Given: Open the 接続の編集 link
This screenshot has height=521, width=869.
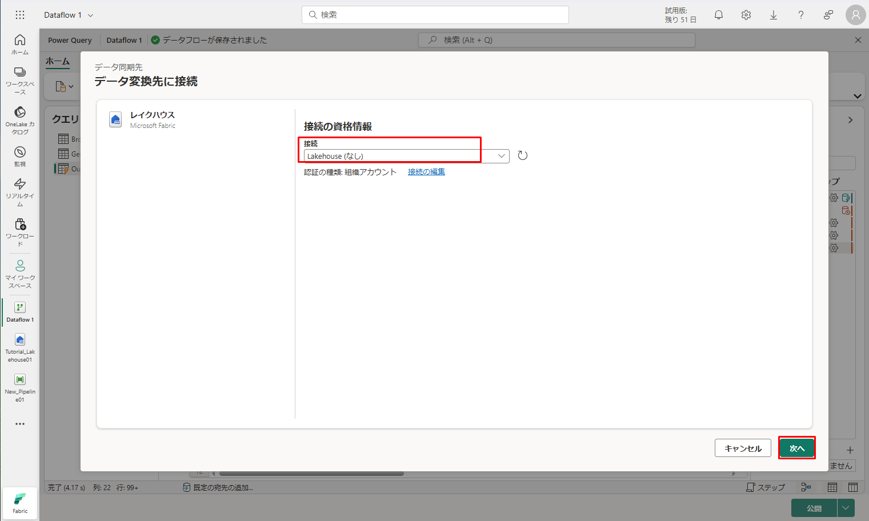Looking at the screenshot, I should pos(426,172).
